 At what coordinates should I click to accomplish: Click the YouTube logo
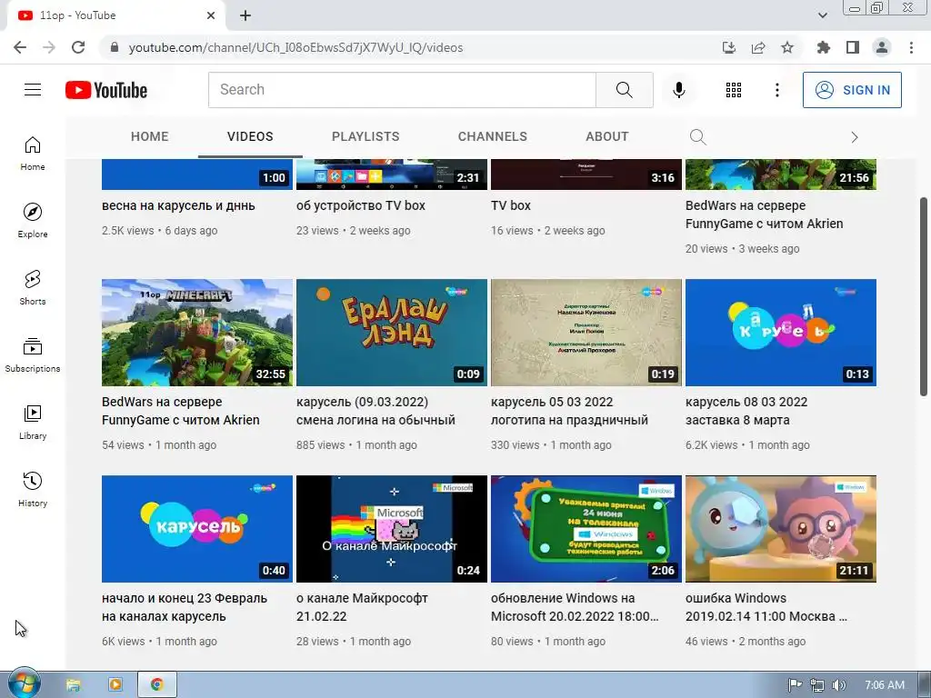106,90
